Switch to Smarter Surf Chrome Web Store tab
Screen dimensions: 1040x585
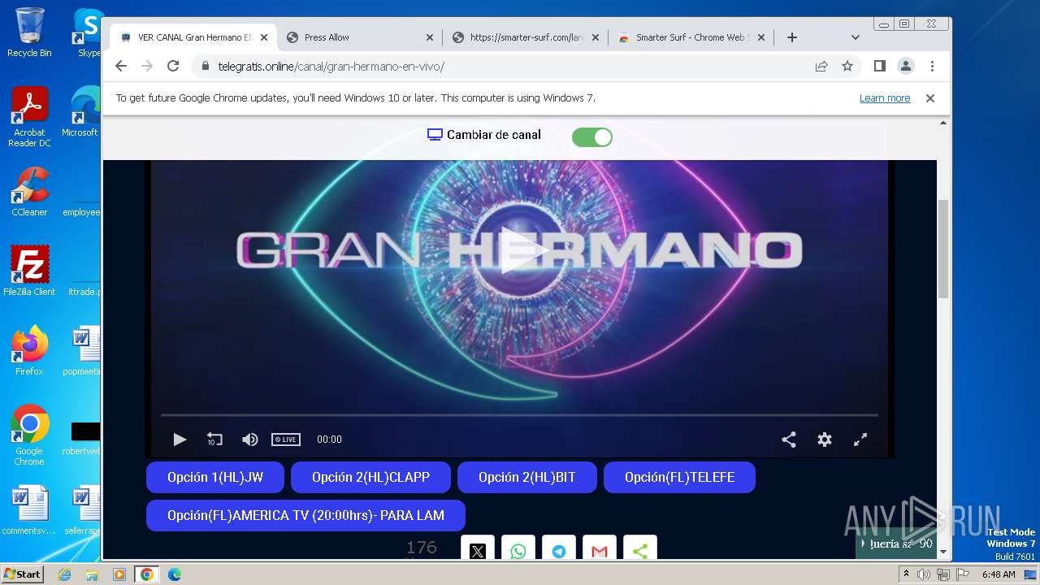coord(691,37)
